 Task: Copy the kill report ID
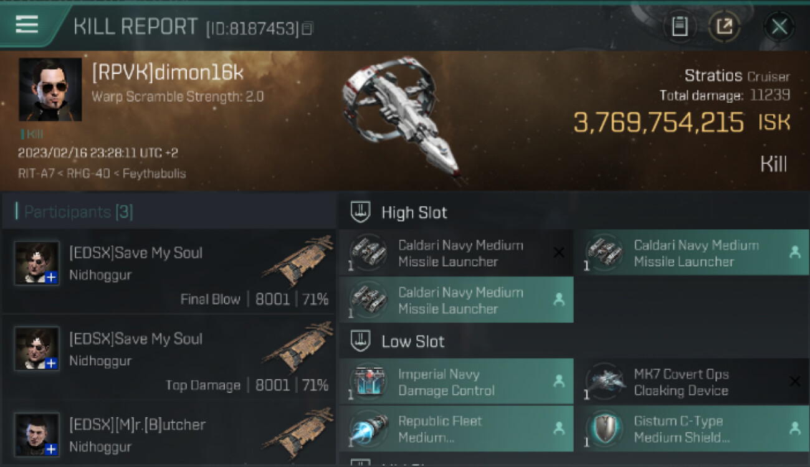tap(308, 29)
